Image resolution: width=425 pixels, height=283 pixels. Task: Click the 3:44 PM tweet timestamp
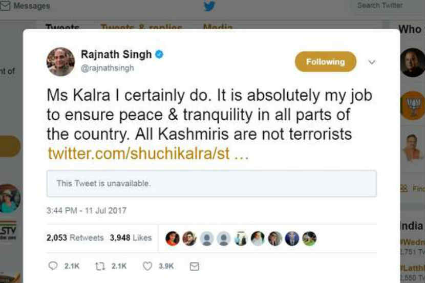click(86, 210)
